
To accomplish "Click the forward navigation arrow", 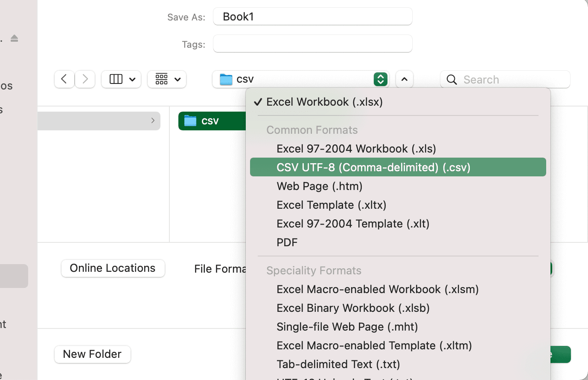I will click(84, 79).
